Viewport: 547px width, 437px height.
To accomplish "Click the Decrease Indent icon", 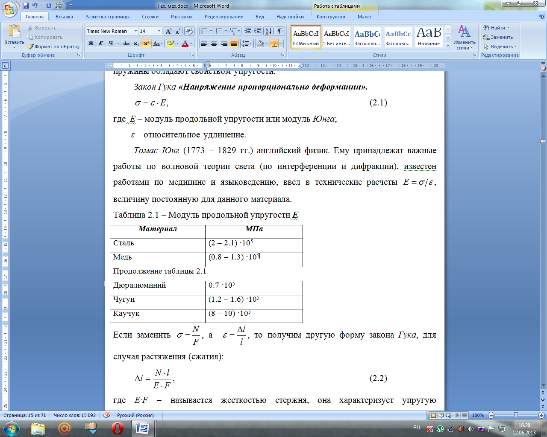I will pyautogui.click(x=247, y=31).
